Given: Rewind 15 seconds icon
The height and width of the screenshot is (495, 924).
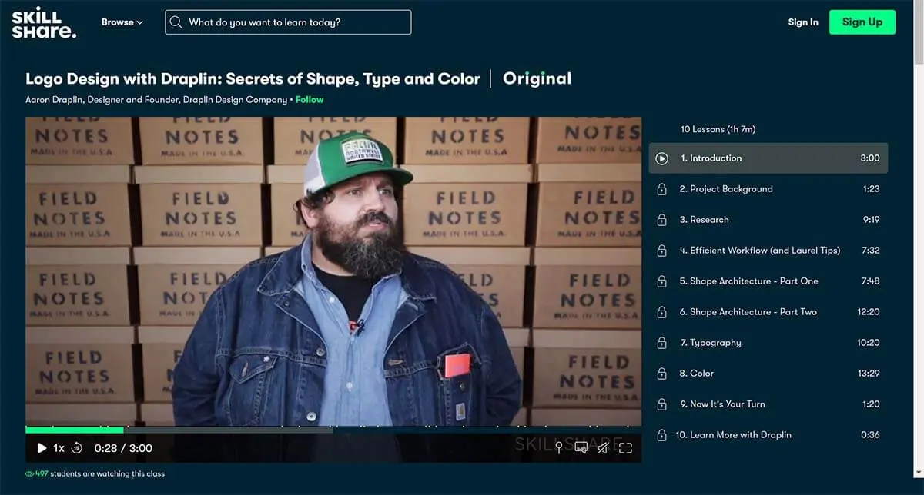Looking at the screenshot, I should click(x=77, y=448).
